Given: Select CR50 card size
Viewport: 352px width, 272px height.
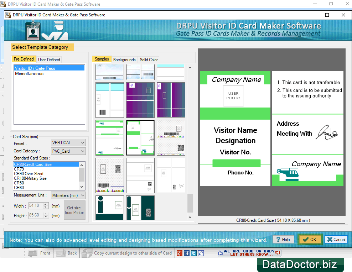Looking at the screenshot, I should pos(46,183).
